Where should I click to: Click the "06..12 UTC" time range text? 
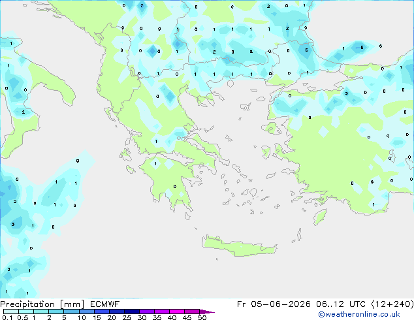pyautogui.click(x=341, y=304)
